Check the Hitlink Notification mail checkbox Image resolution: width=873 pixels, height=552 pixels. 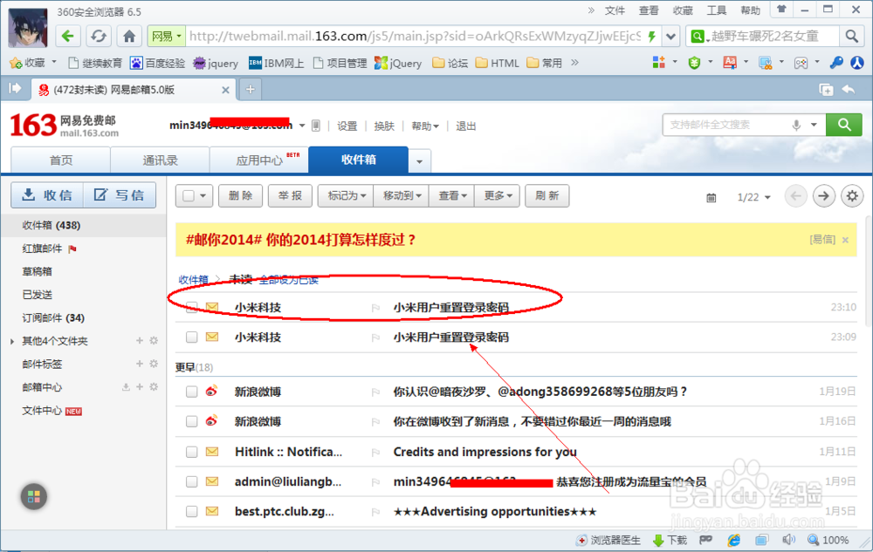tap(191, 452)
